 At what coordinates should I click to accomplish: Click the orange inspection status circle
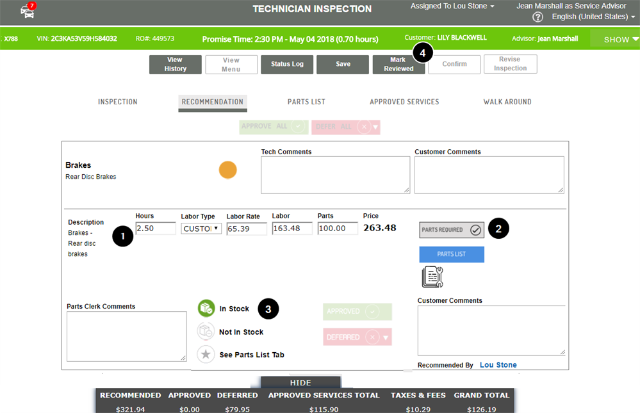click(227, 170)
